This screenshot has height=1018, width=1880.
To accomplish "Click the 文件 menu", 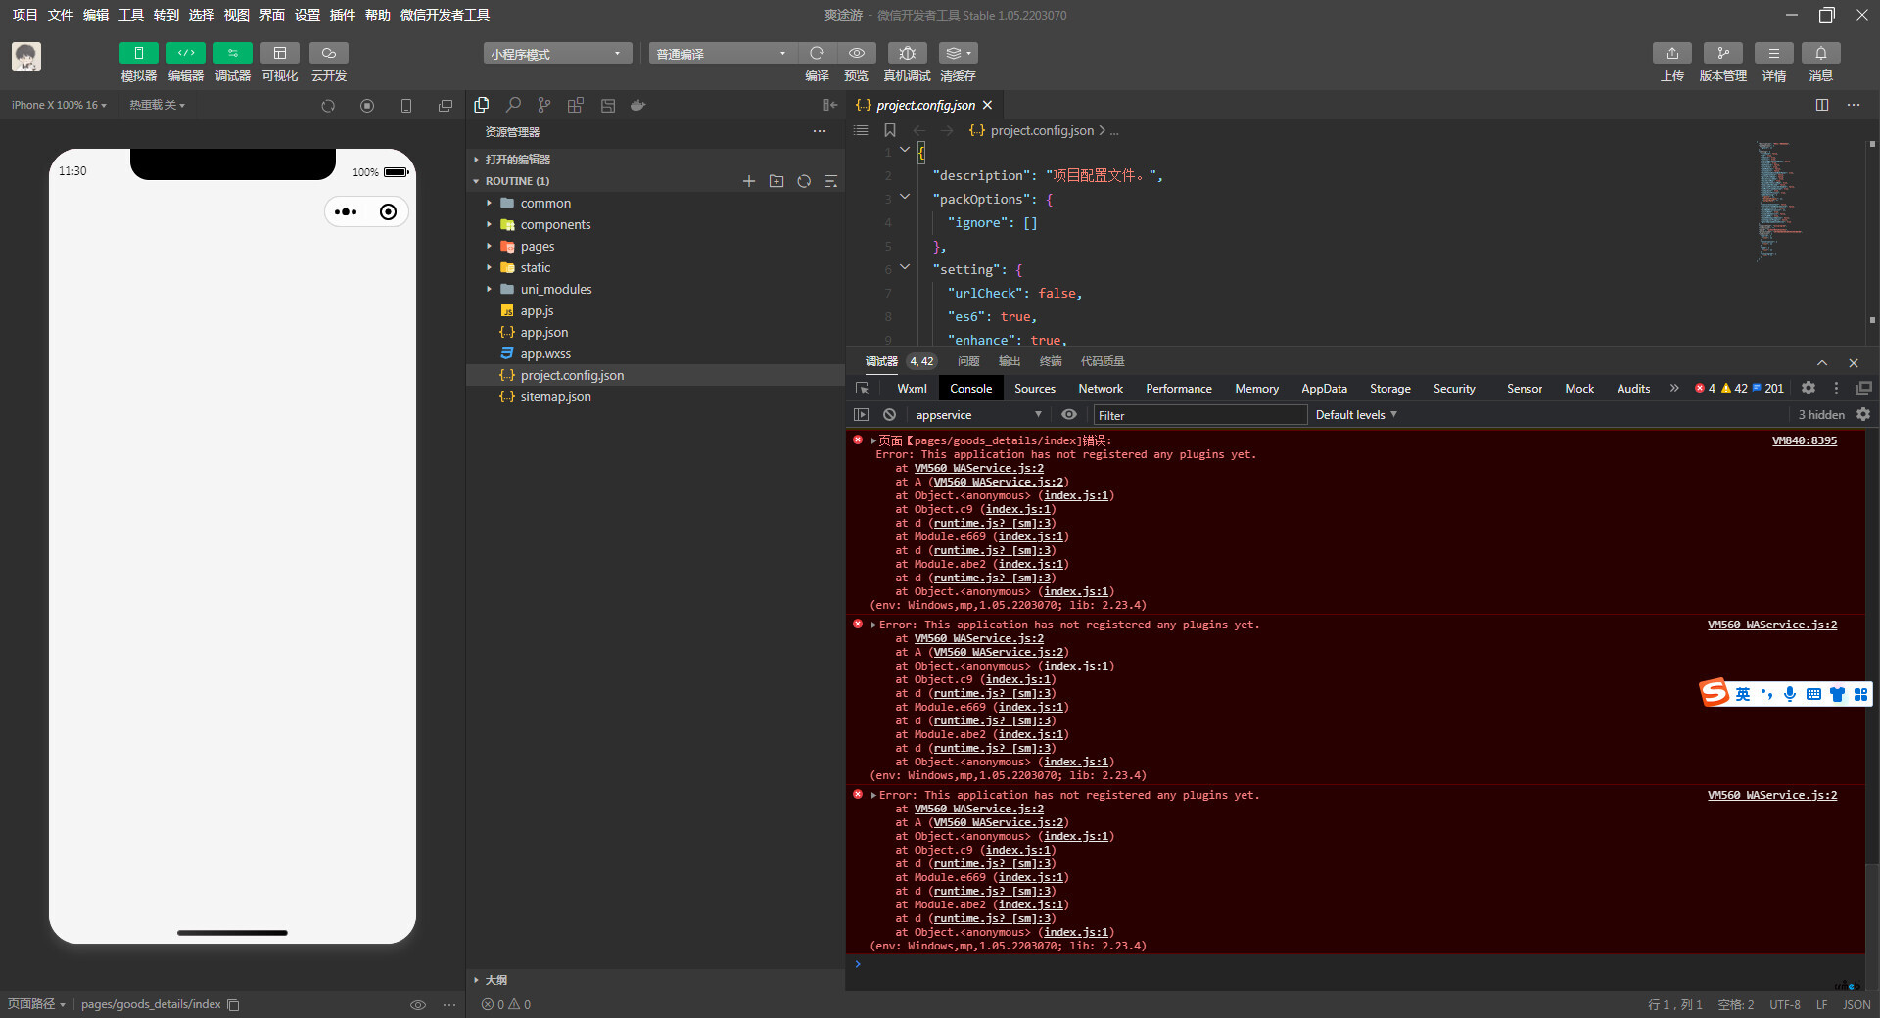I will [61, 15].
